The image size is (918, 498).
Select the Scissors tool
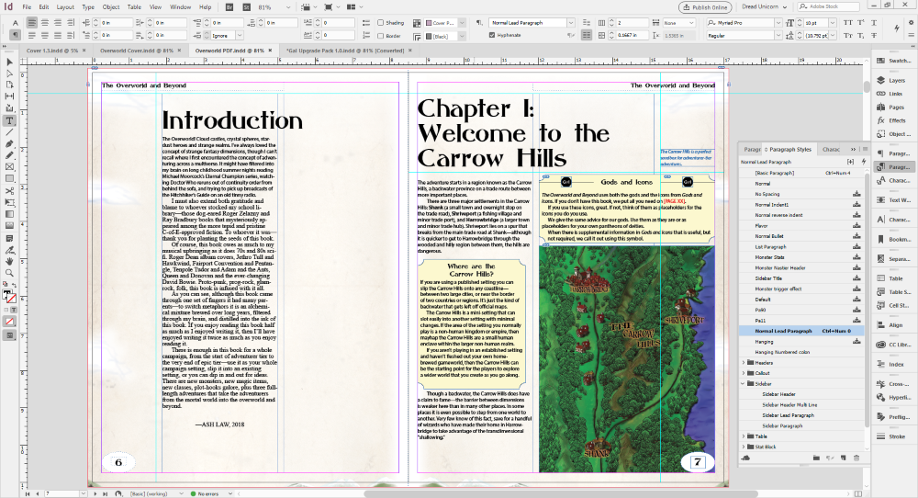[x=9, y=191]
